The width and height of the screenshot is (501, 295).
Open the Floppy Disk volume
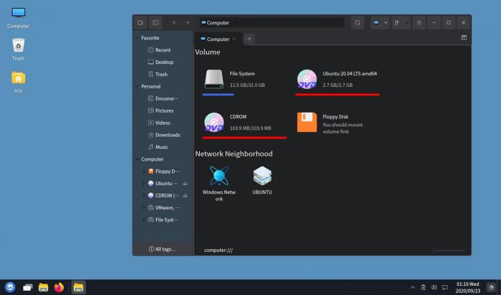click(307, 122)
